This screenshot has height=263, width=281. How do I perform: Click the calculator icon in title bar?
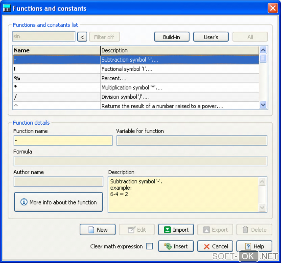tap(7, 8)
